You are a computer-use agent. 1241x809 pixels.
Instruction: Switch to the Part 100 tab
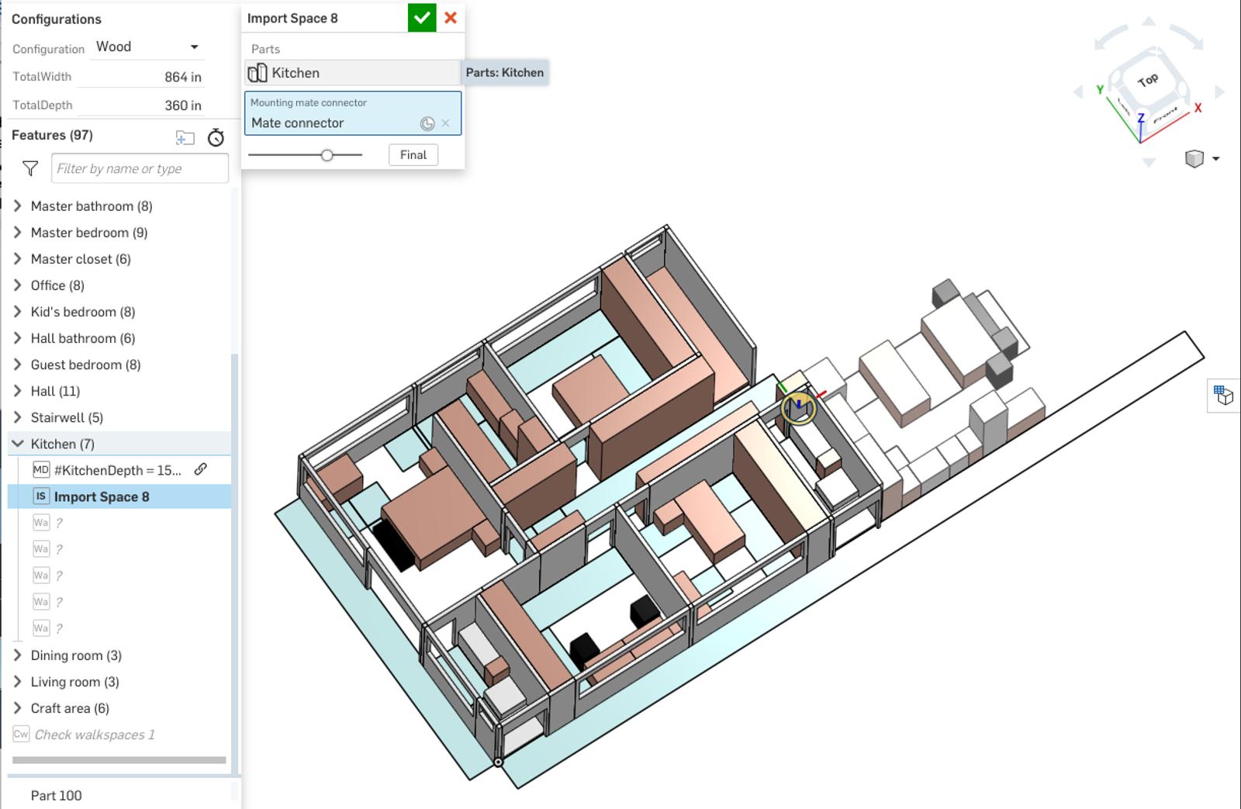(x=57, y=795)
